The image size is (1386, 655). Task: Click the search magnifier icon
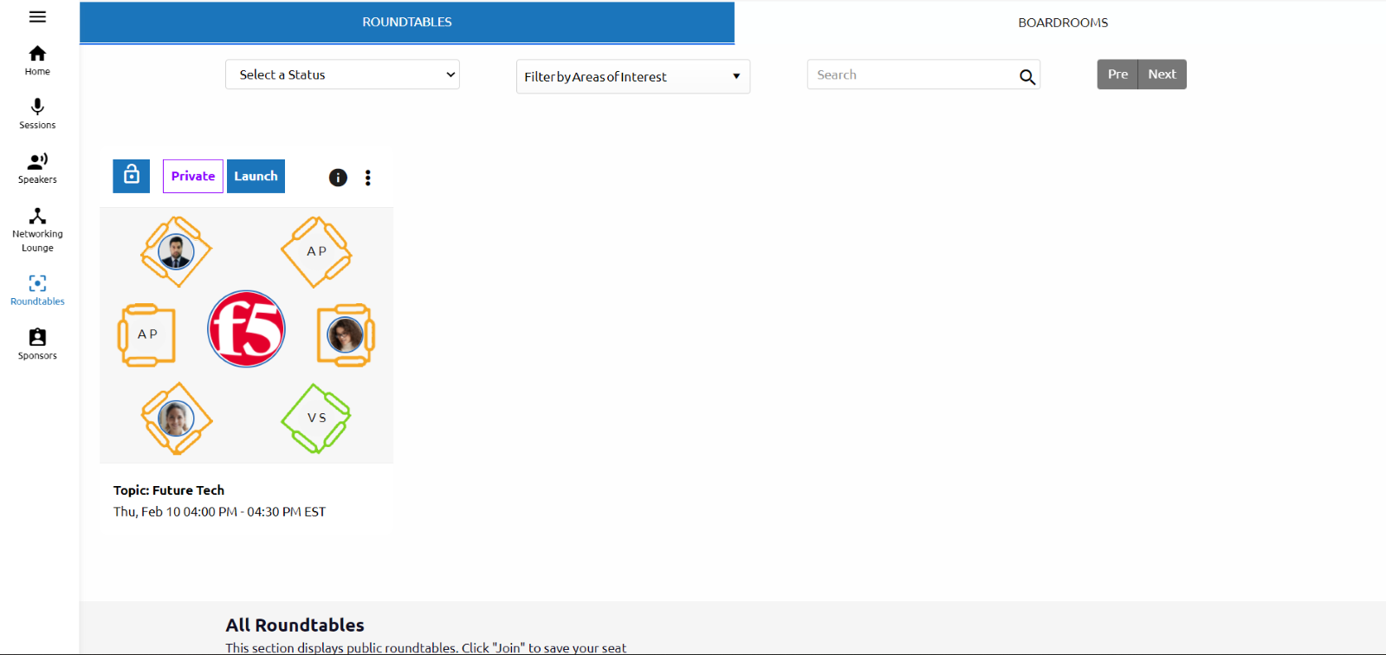click(x=1027, y=76)
